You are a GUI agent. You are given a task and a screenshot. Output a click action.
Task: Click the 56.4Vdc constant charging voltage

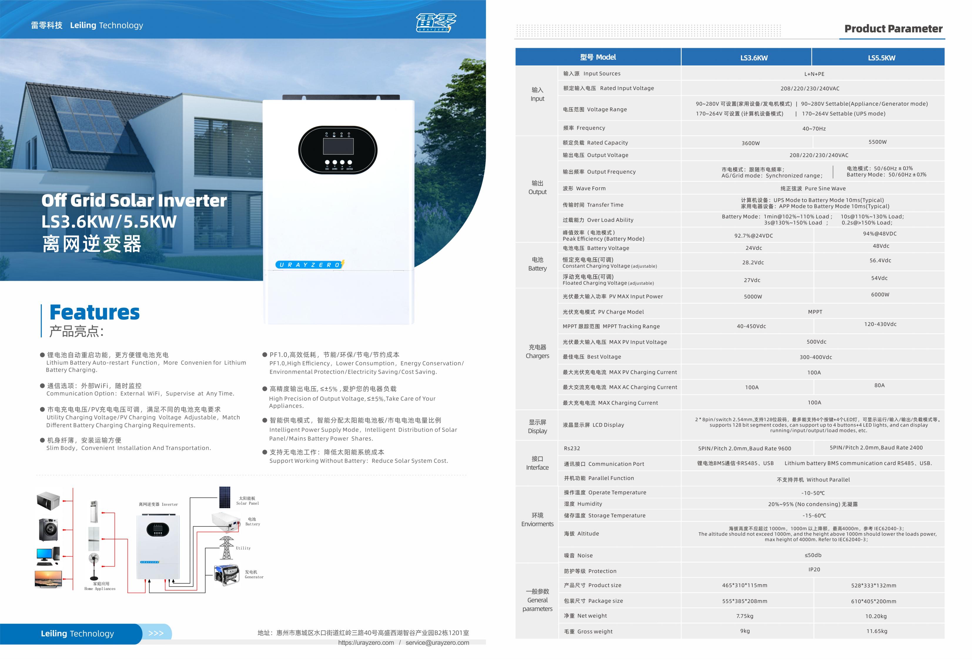point(880,260)
